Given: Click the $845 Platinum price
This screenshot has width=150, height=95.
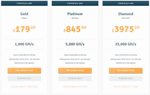Looking at the screenshot, I should click(75, 29).
